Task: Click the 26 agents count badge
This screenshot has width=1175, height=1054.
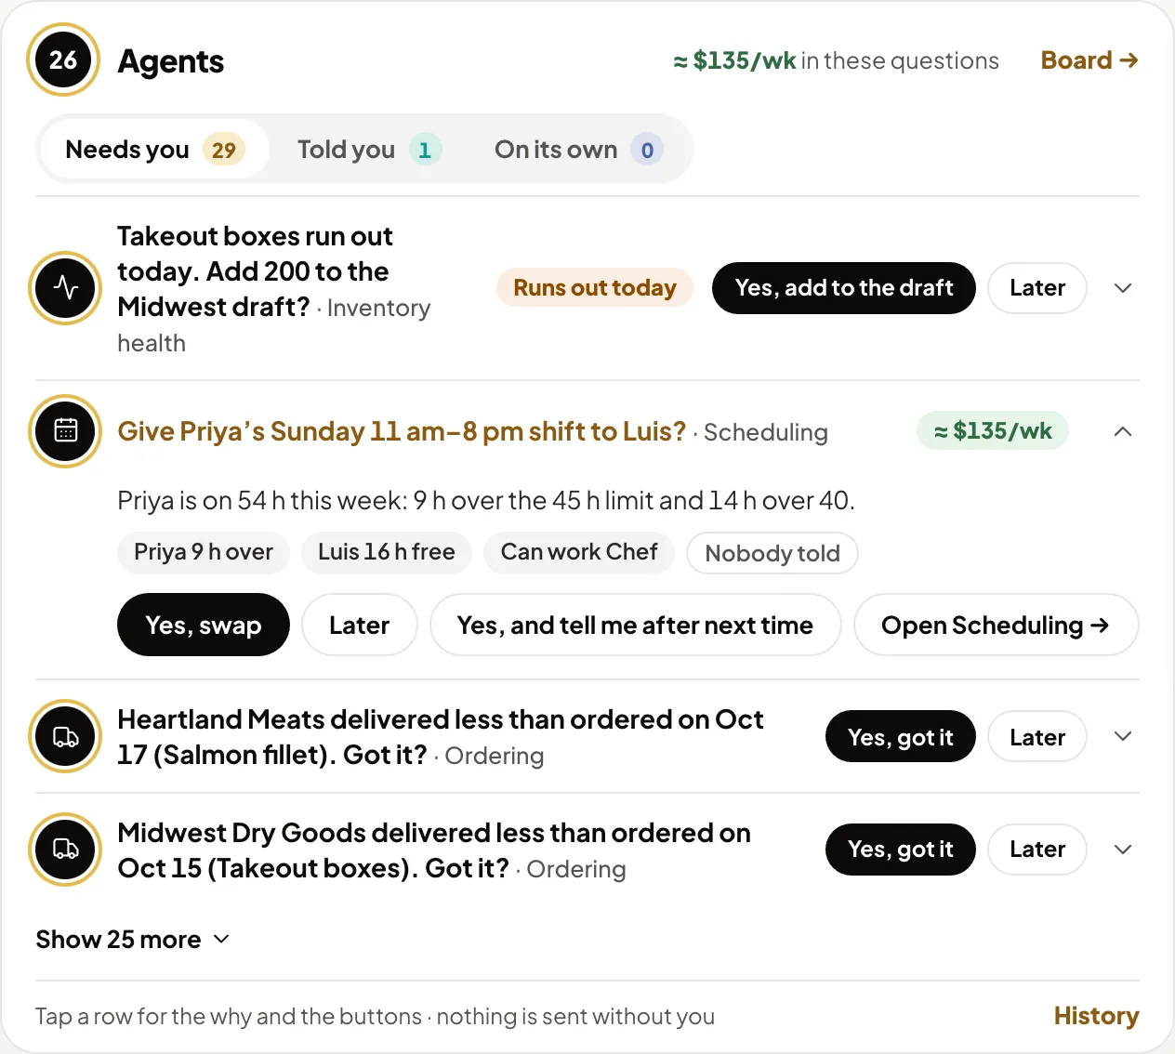Action: coord(63,60)
